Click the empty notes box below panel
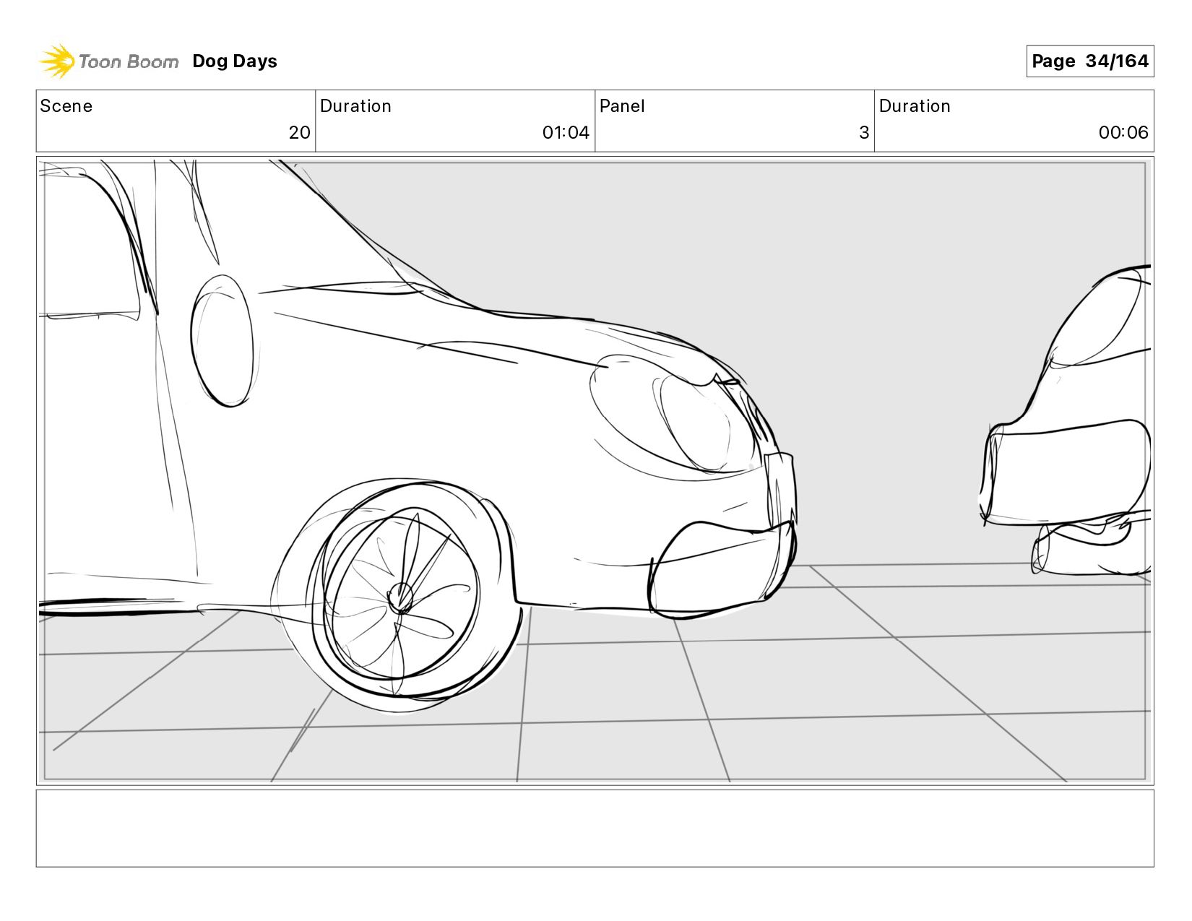 tap(595, 829)
